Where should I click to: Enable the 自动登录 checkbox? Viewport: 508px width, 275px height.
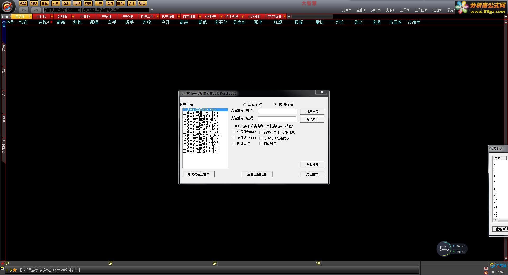click(261, 143)
